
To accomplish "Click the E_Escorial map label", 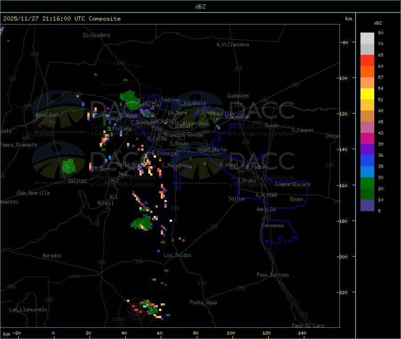I will [165, 153].
